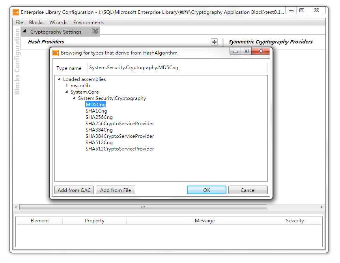This screenshot has width=340, height=263.
Task: Expand the mscorlib assembly node
Action: (x=67, y=85)
